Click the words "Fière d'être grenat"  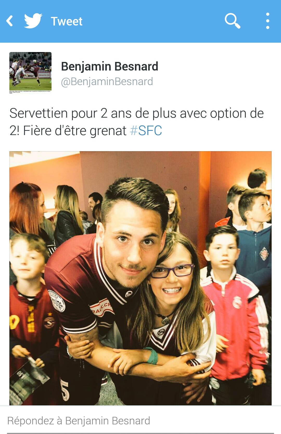(x=75, y=131)
